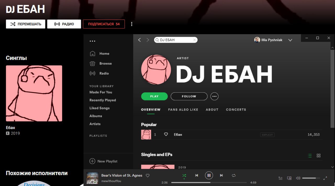Click the FOLLOW button for DJ ЕБАН
This screenshot has width=335, height=186.
(x=189, y=96)
